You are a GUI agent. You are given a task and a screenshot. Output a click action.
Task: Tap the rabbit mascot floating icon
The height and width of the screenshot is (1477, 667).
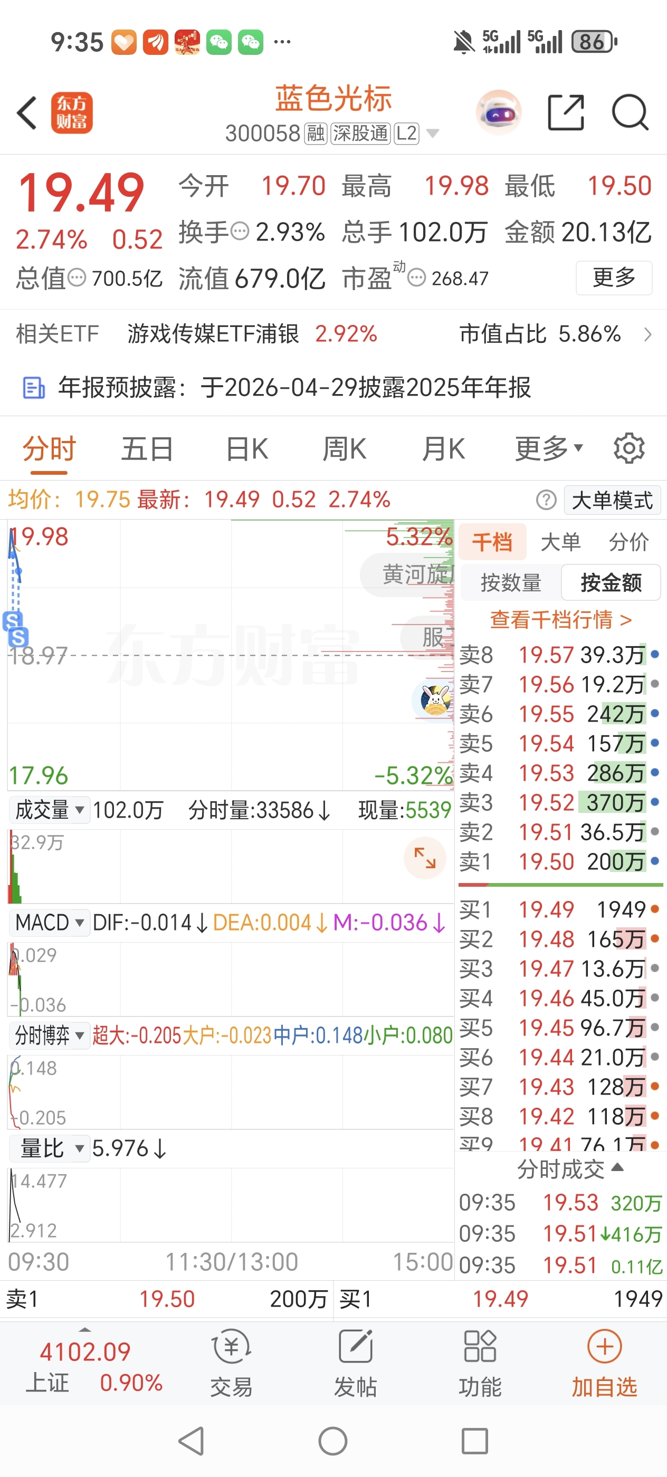point(434,699)
